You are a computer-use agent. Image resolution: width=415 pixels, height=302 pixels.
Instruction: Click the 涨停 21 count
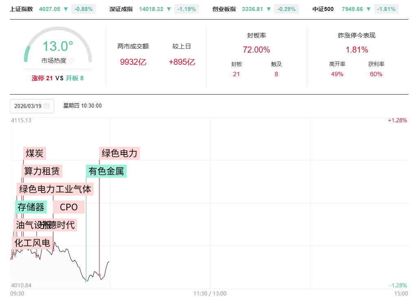click(x=42, y=78)
